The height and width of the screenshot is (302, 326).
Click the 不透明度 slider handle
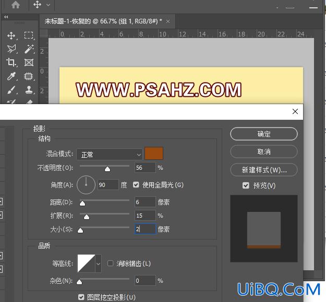tap(107, 169)
